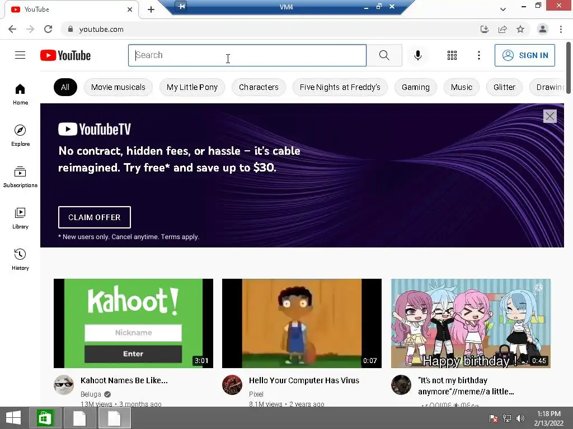573x429 pixels.
Task: Click Kahoot Names Be Like title
Action: click(124, 380)
